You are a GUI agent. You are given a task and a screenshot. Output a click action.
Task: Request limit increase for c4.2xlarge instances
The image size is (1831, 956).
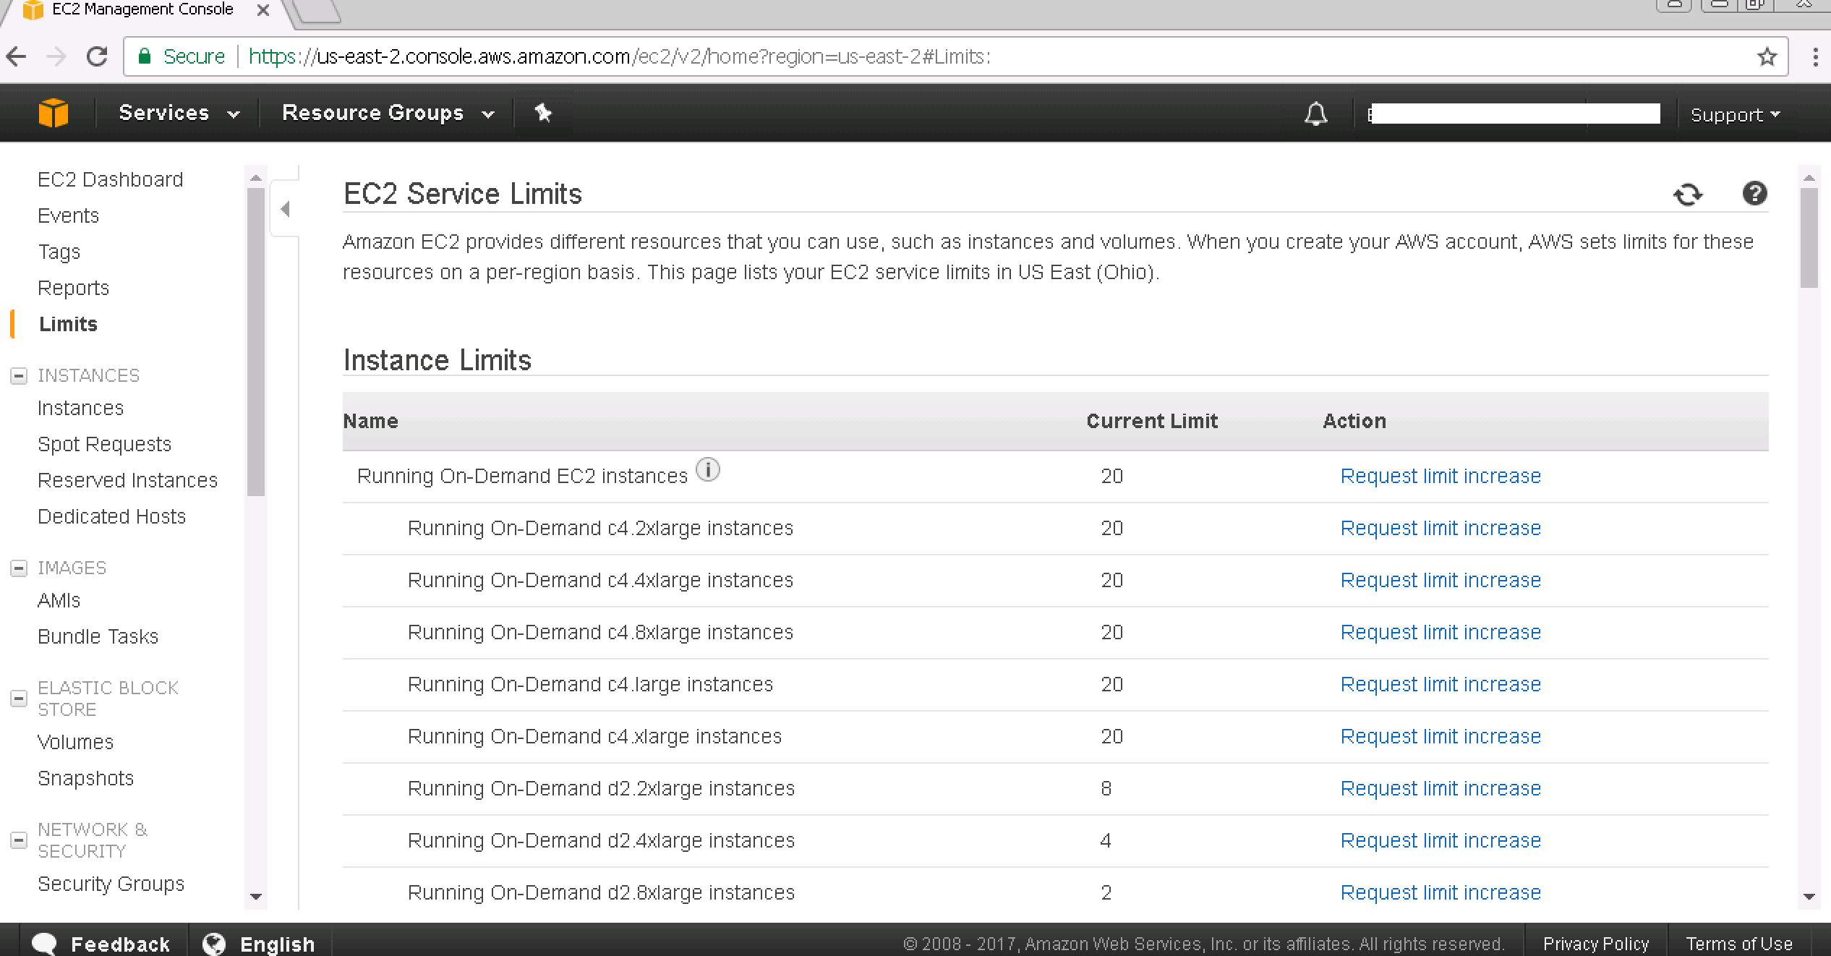click(x=1441, y=528)
